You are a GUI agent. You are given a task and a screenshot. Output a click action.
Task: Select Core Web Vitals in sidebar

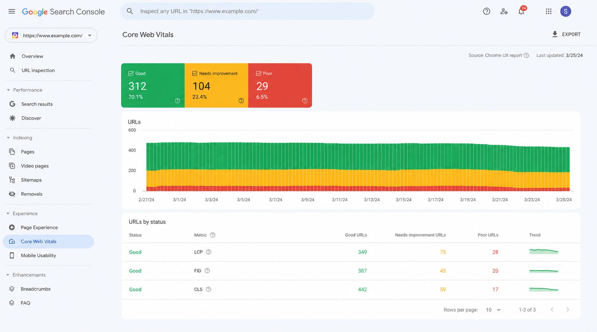tap(49, 241)
